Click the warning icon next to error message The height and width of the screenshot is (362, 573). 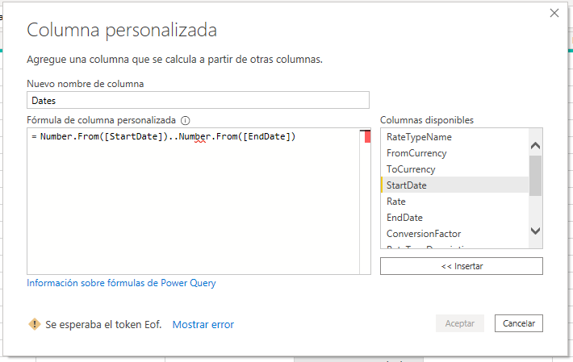pos(35,323)
